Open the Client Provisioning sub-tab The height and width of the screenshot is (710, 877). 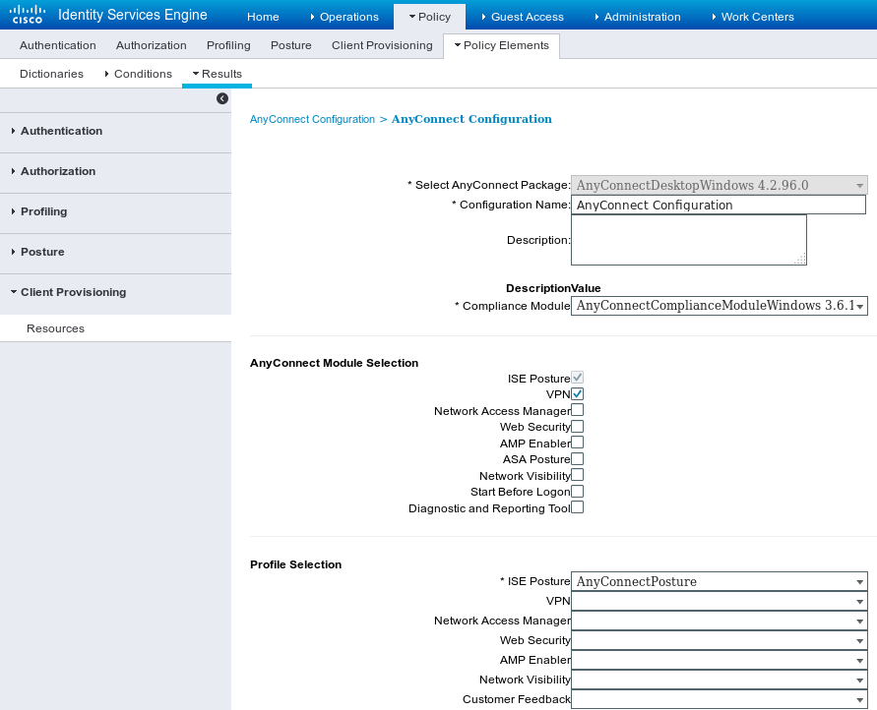pos(382,45)
